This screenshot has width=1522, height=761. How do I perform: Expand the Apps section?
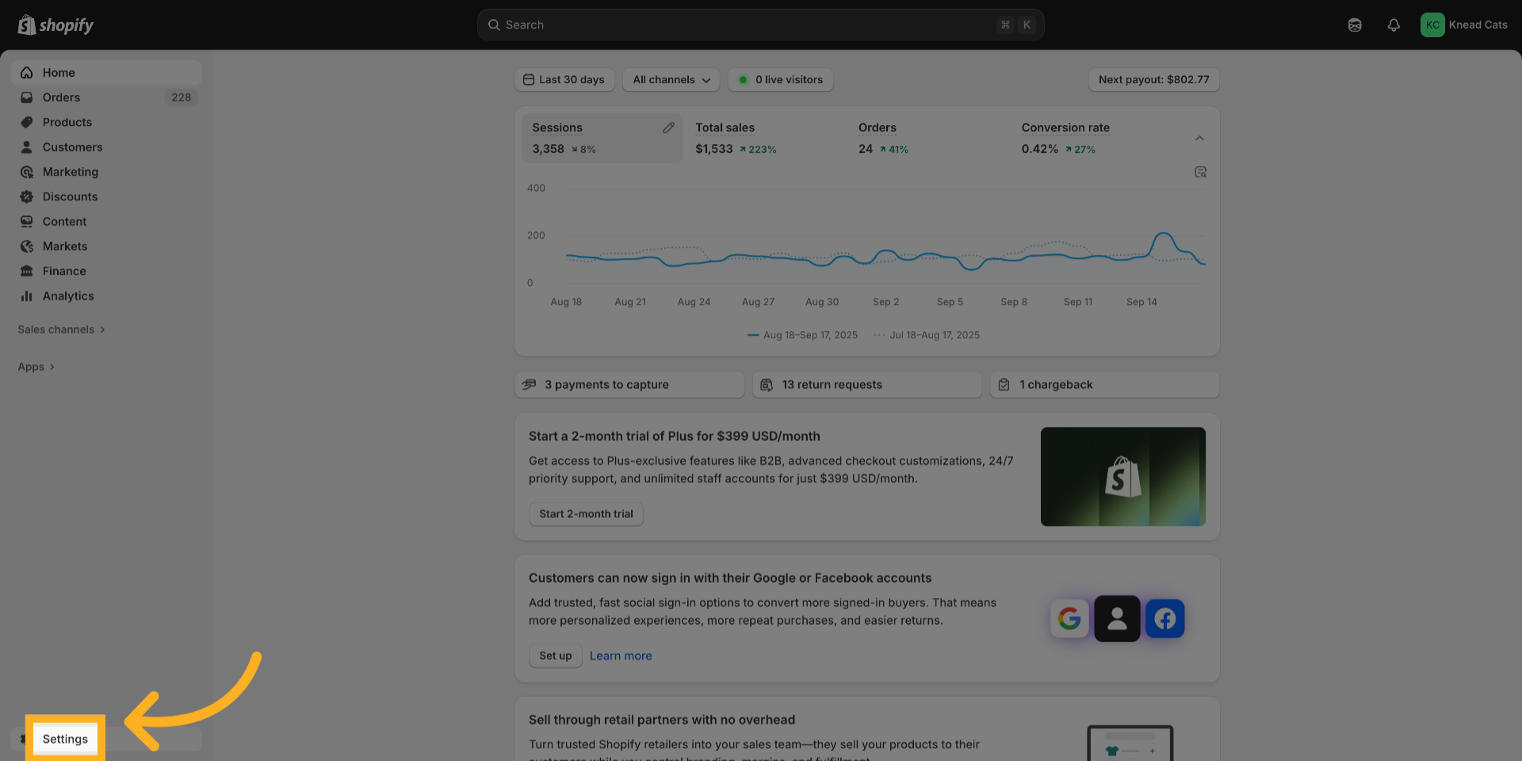tap(36, 367)
